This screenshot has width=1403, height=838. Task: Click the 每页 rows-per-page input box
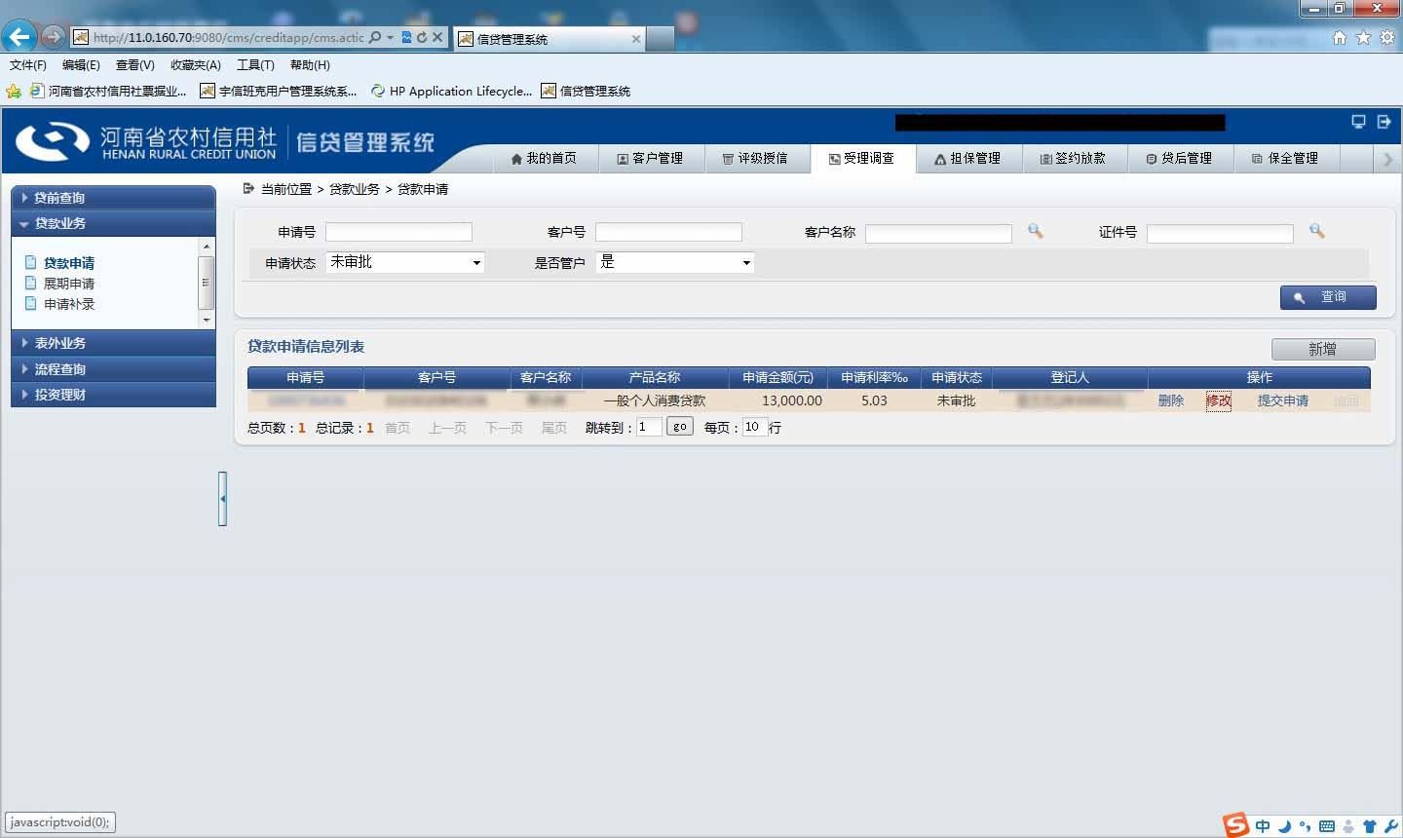click(x=754, y=427)
